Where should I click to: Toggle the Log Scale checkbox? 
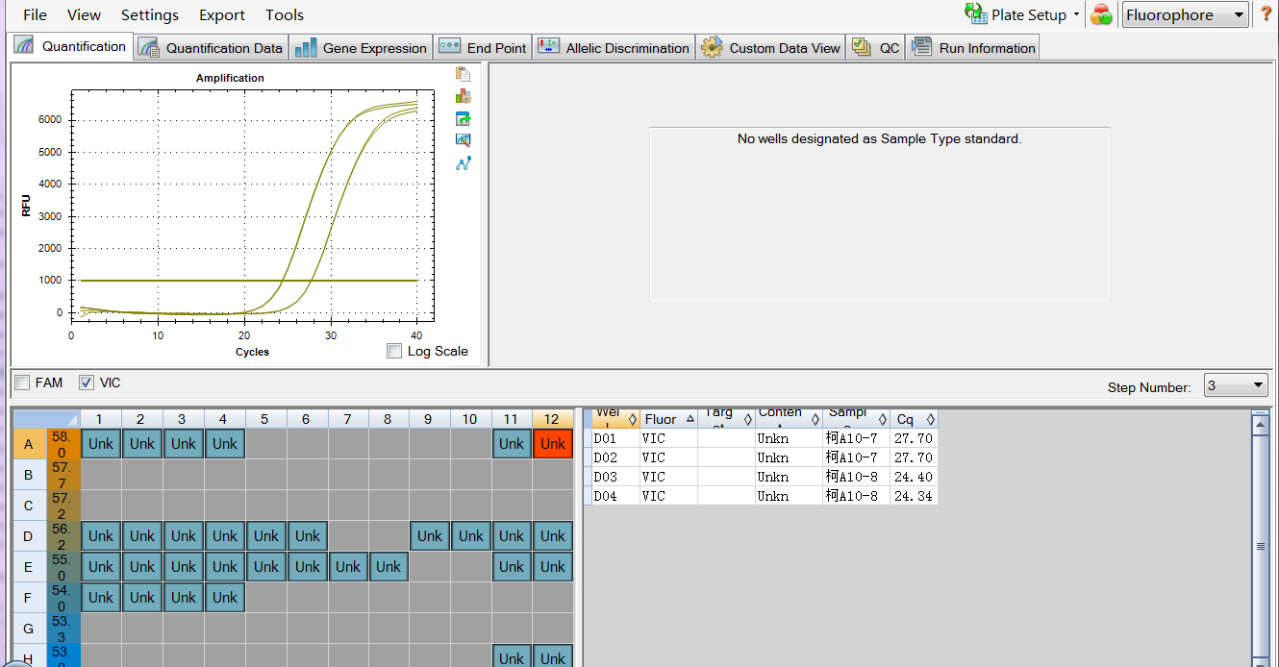[394, 351]
